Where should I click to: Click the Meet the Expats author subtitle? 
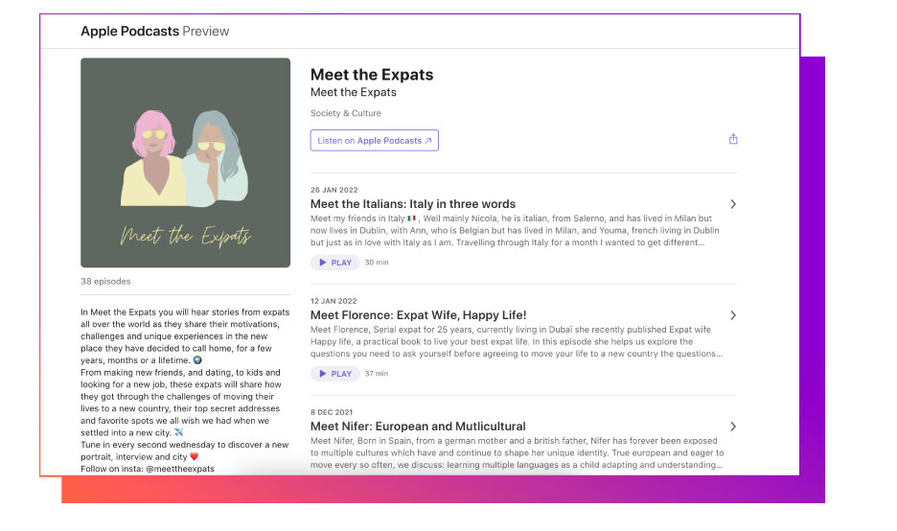click(353, 92)
